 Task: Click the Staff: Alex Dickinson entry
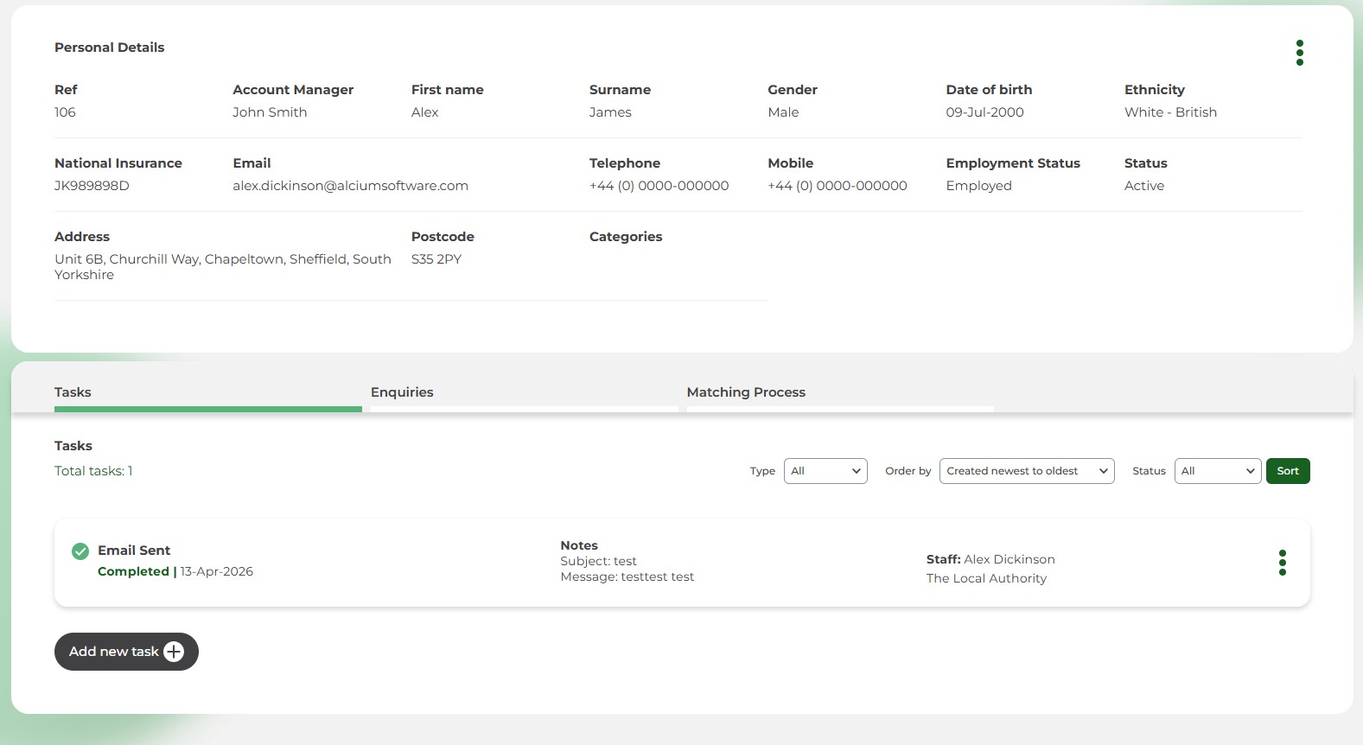click(x=990, y=559)
